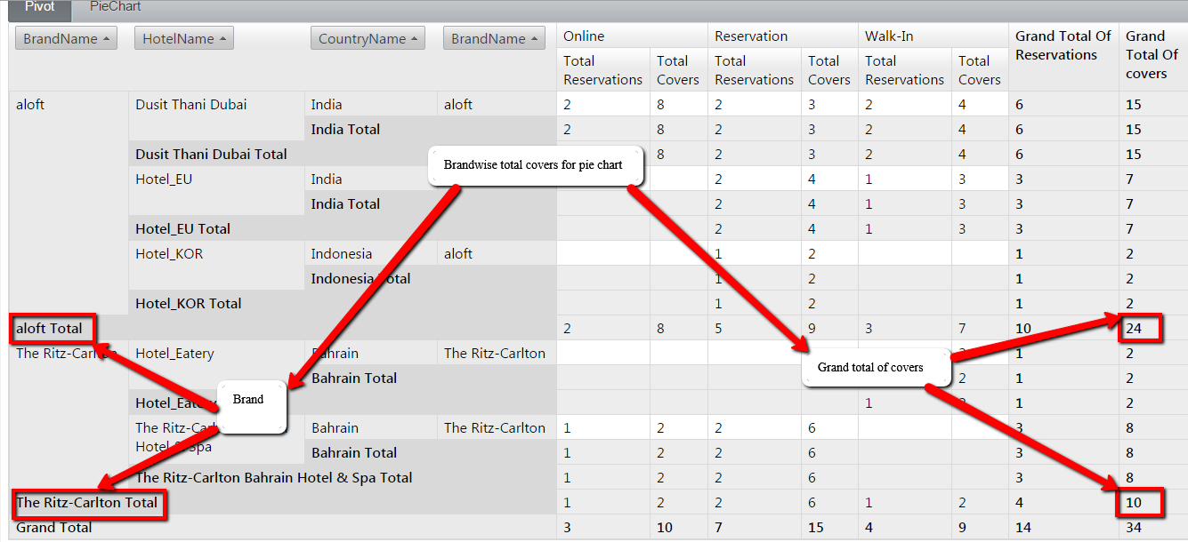The image size is (1188, 542).
Task: Click the Grand Total row label
Action: (x=54, y=528)
